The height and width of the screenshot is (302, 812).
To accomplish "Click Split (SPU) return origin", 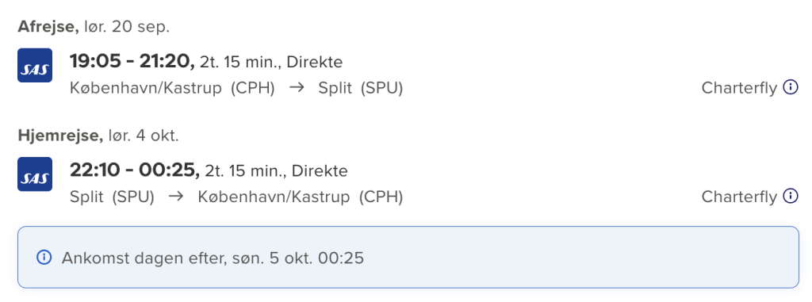I will (112, 197).
